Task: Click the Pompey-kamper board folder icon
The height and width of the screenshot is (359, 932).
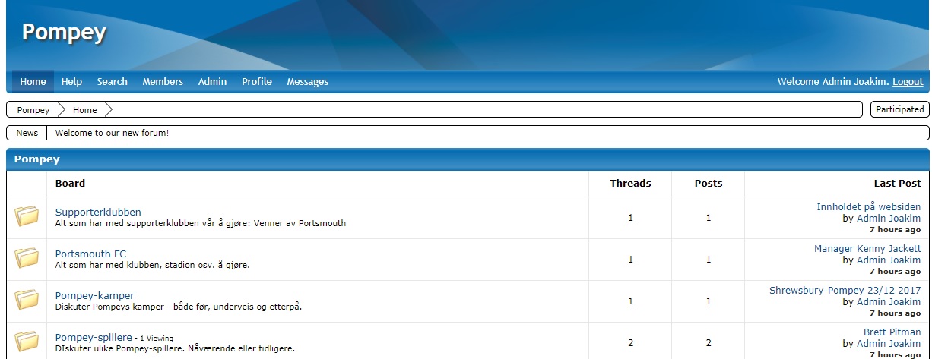Action: (27, 301)
